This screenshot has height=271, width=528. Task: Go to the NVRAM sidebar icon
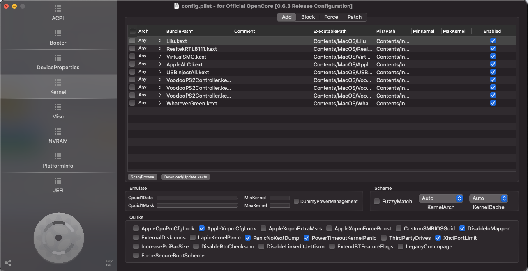click(x=58, y=132)
